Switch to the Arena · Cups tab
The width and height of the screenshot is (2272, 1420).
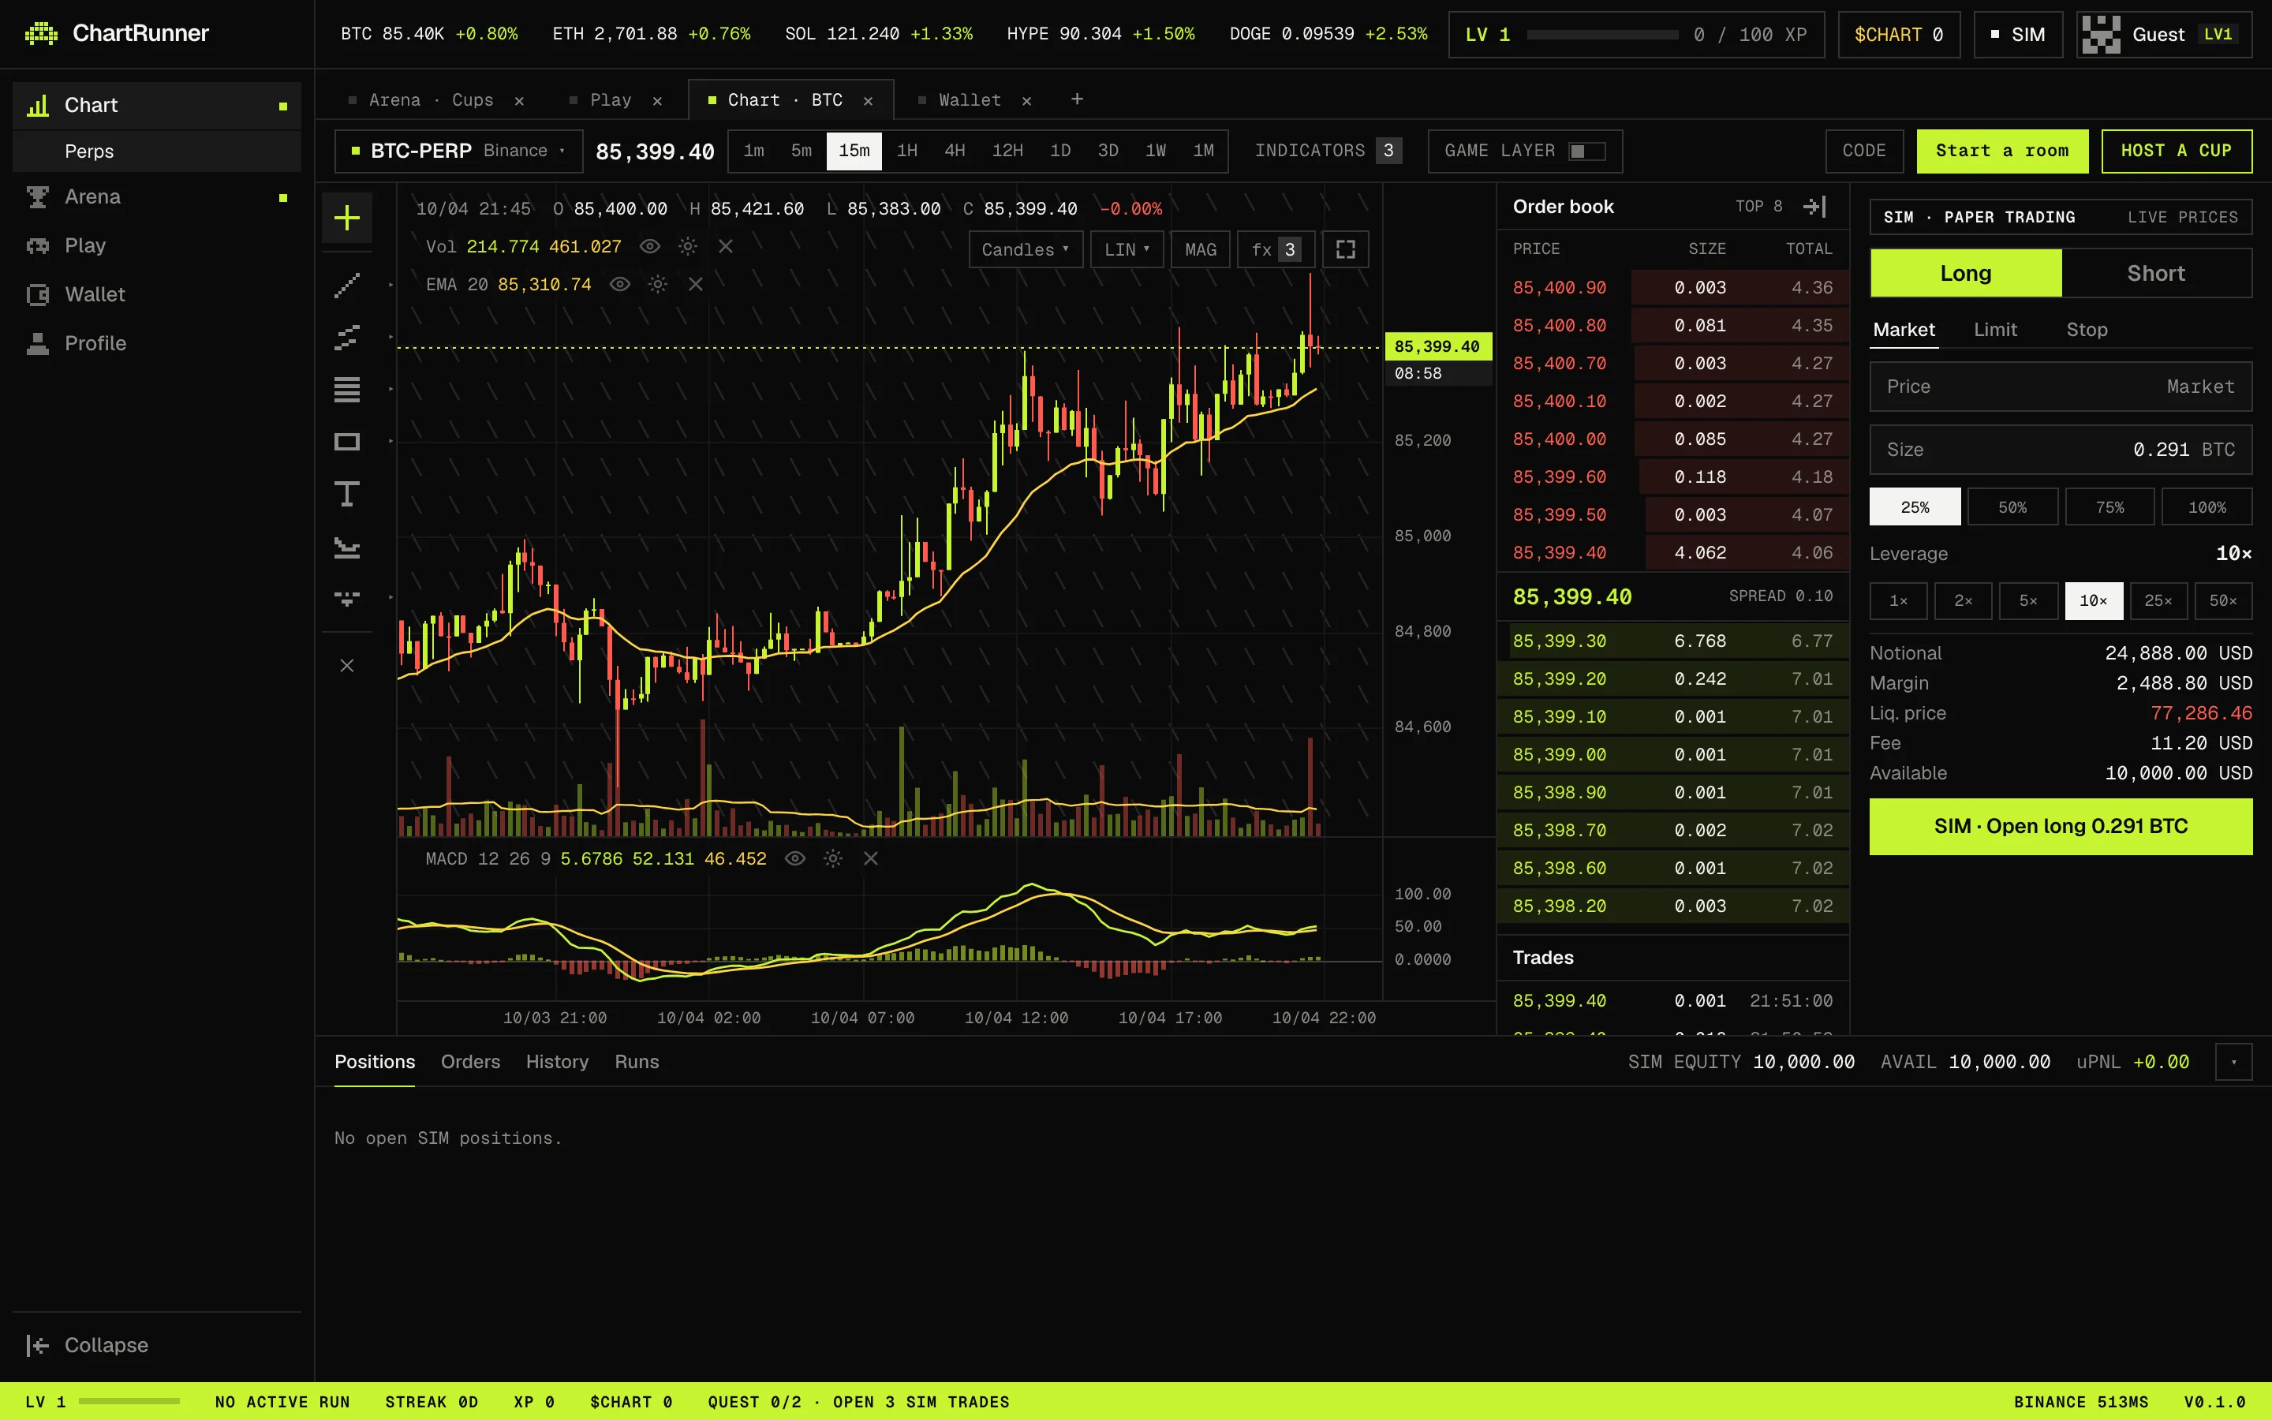click(x=431, y=100)
